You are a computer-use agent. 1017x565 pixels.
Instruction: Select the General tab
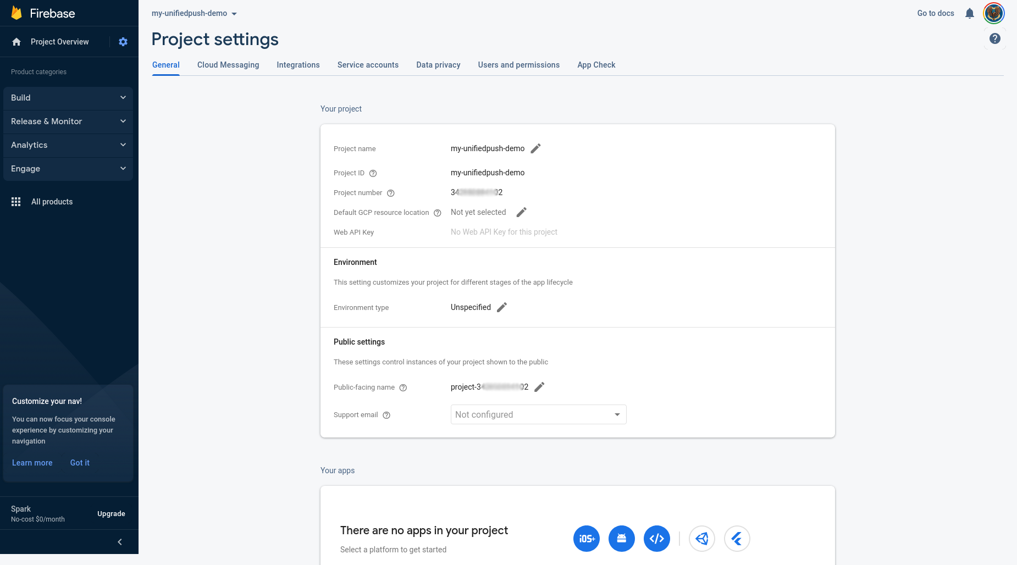(166, 65)
